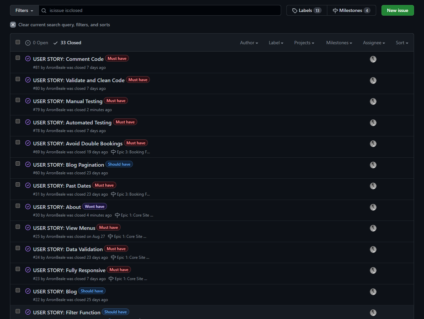The image size is (424, 319).
Task: Click the search magnifier icon in filter bar
Action: tap(44, 11)
